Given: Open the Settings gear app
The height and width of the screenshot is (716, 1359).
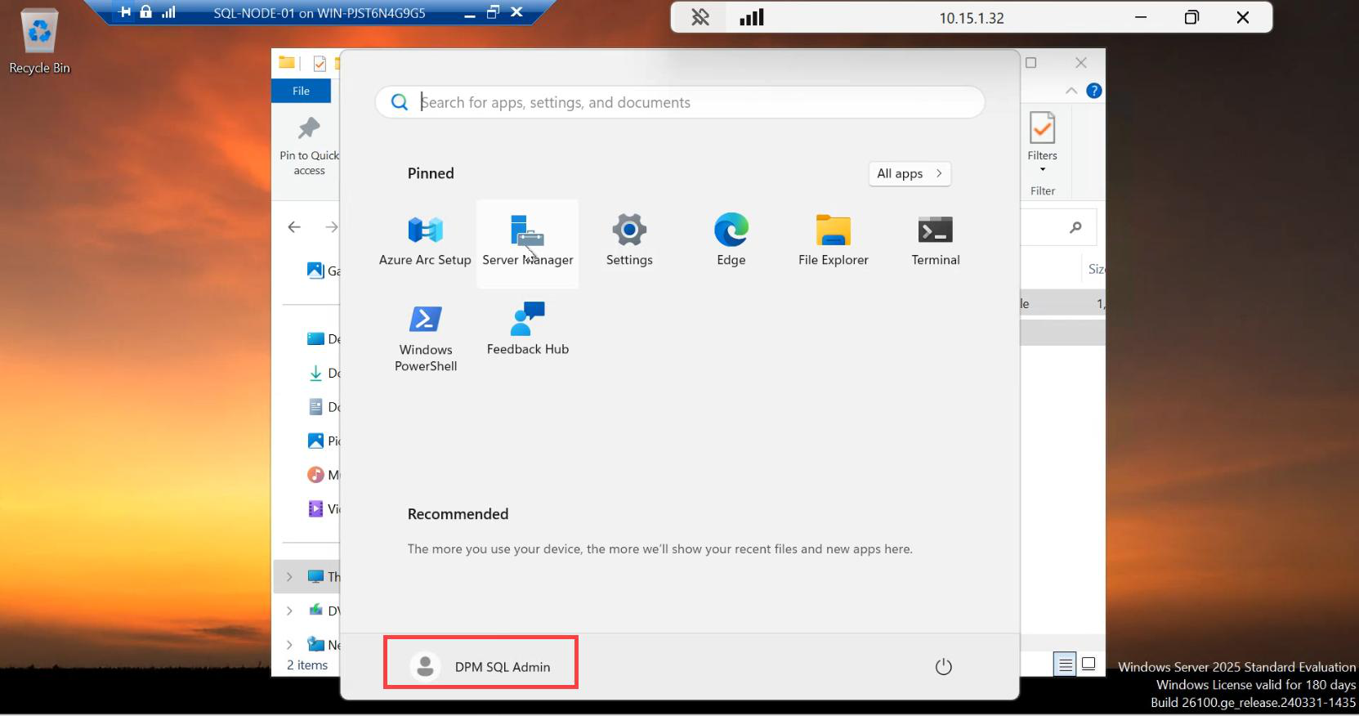Looking at the screenshot, I should [x=629, y=243].
